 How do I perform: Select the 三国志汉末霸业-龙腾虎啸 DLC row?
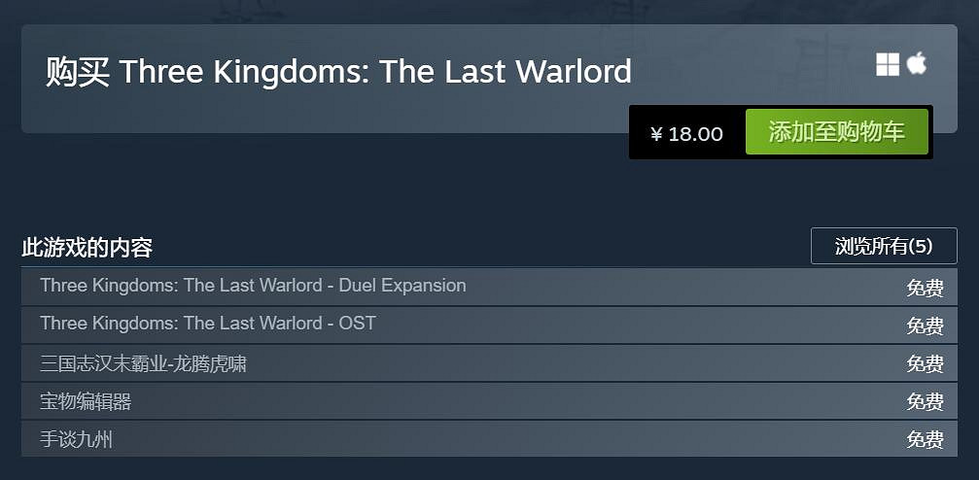(x=143, y=363)
